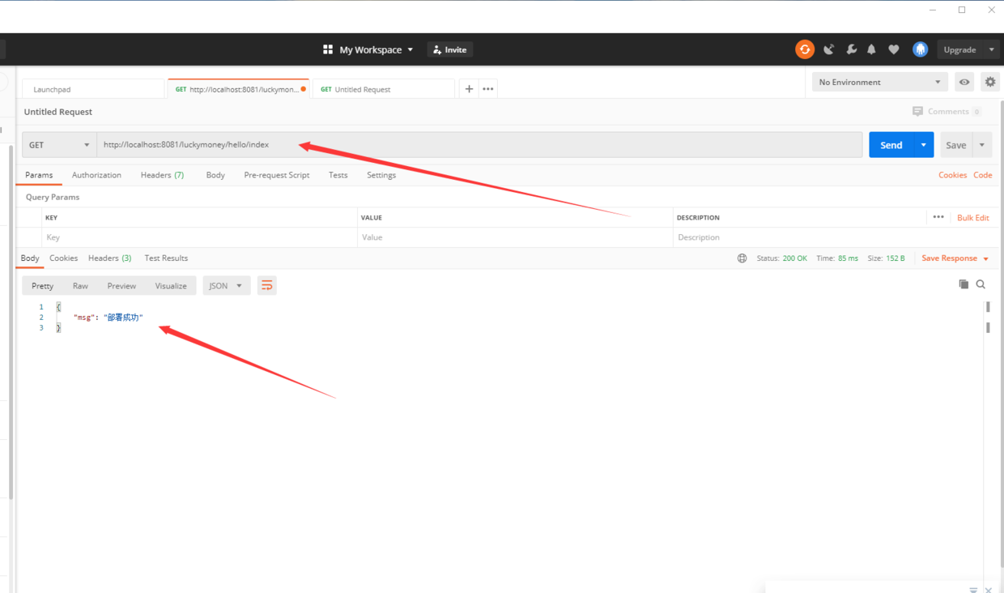This screenshot has height=593, width=1004.
Task: Open the Headers (7) request tab
Action: pos(162,175)
